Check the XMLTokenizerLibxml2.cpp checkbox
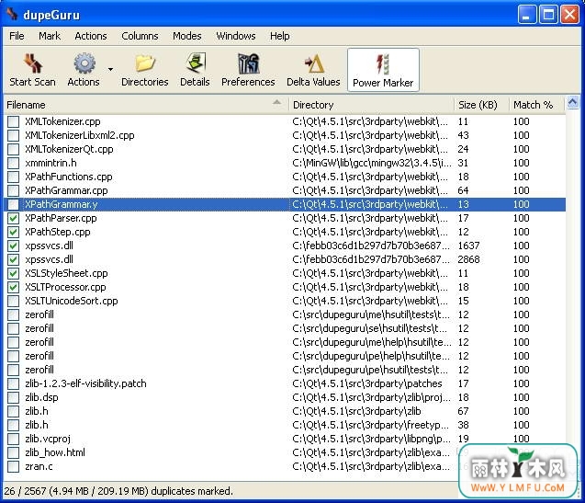Screen dimensions: 585x503 point(14,135)
